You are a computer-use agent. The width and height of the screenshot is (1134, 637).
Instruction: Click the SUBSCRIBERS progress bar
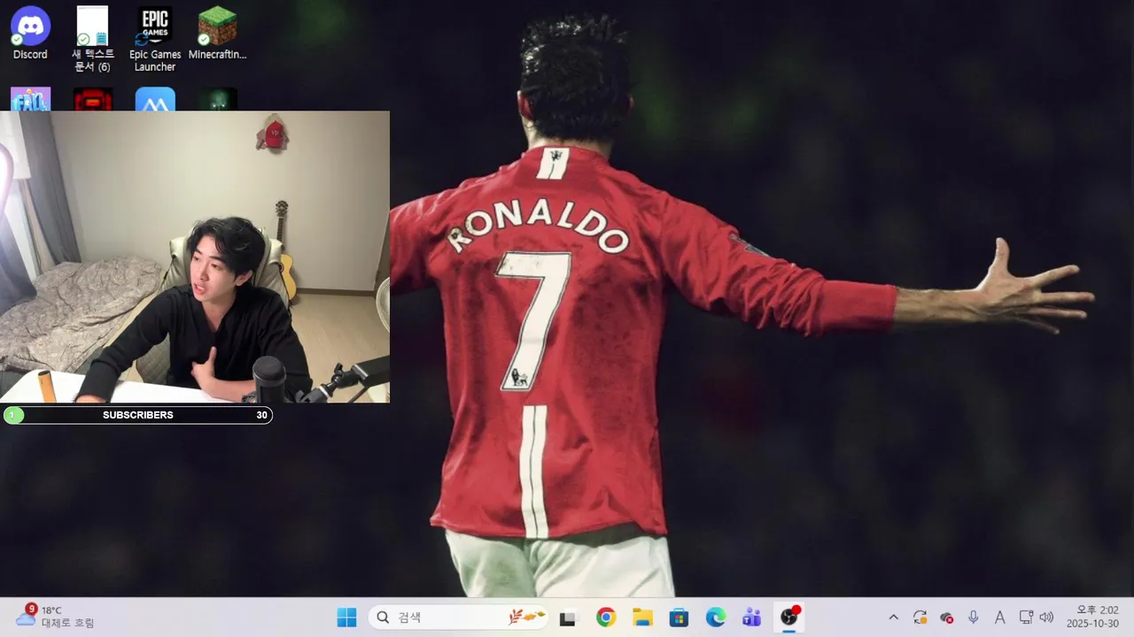[138, 415]
